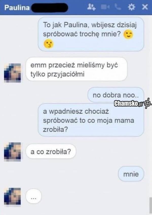Click the 'a wpadniesz chociaż' message bubble
152x215 pixels.
point(91,120)
